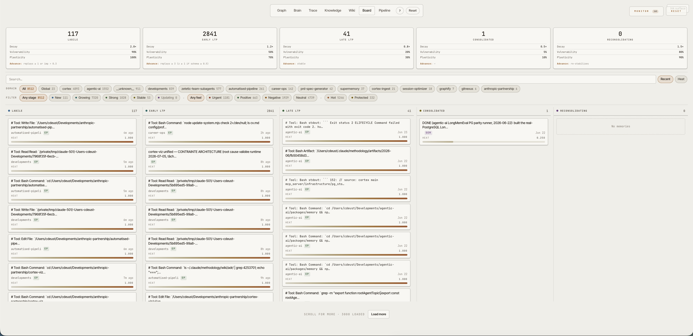Click Reset button next to help

413,11
